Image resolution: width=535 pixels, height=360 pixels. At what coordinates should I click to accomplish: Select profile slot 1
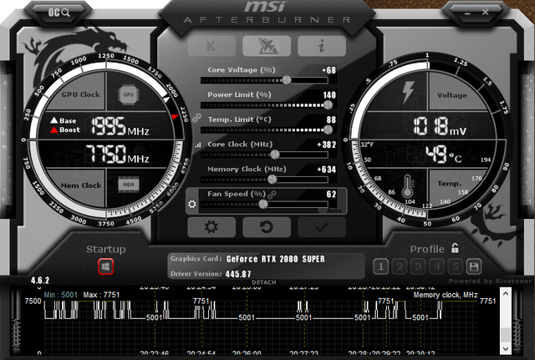[x=381, y=266]
